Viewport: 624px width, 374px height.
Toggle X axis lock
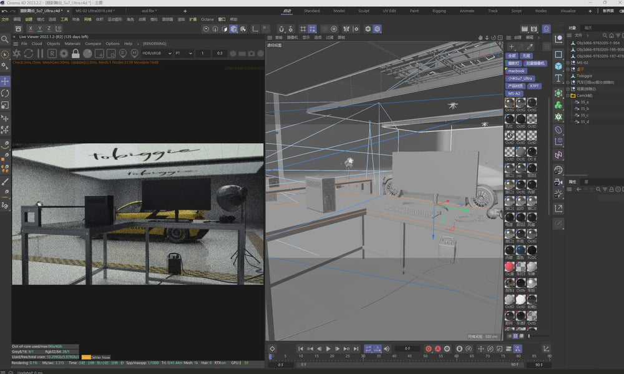[31, 29]
